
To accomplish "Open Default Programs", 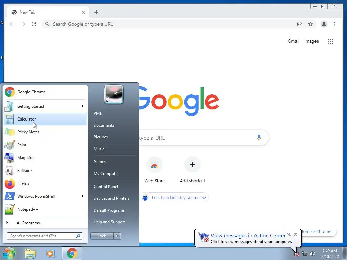I will coord(109,210).
